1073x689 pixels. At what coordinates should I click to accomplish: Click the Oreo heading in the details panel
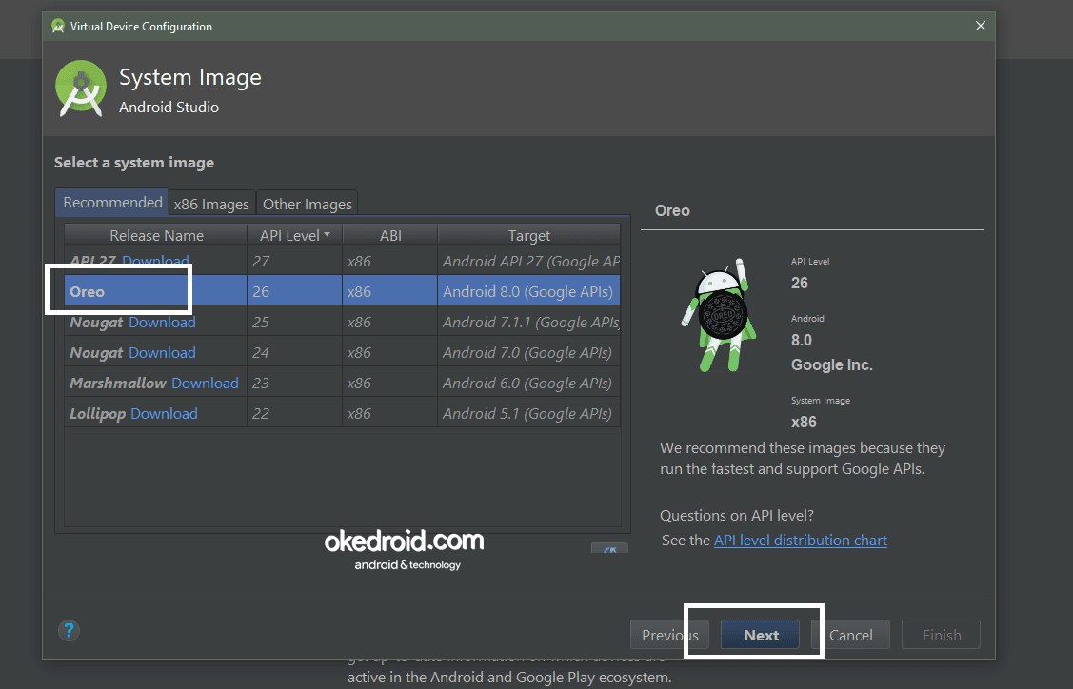pyautogui.click(x=672, y=210)
